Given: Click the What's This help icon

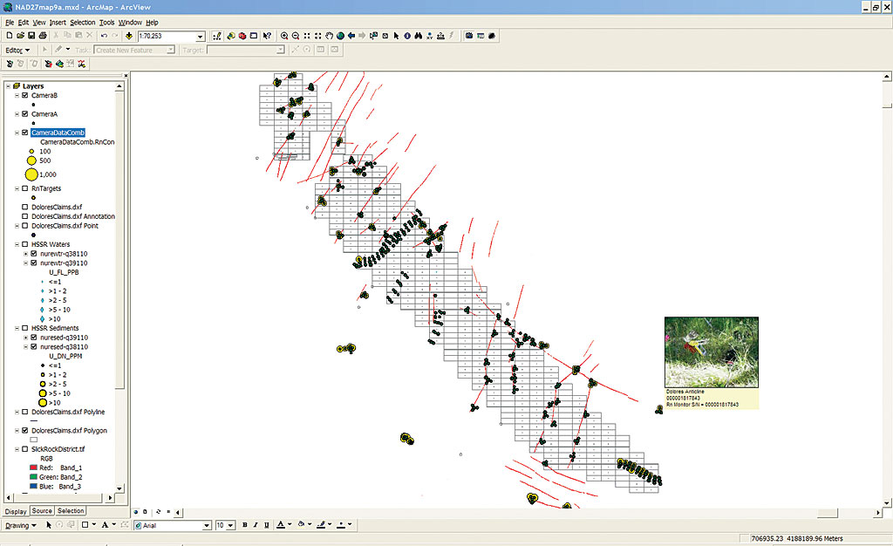Looking at the screenshot, I should pyautogui.click(x=267, y=36).
